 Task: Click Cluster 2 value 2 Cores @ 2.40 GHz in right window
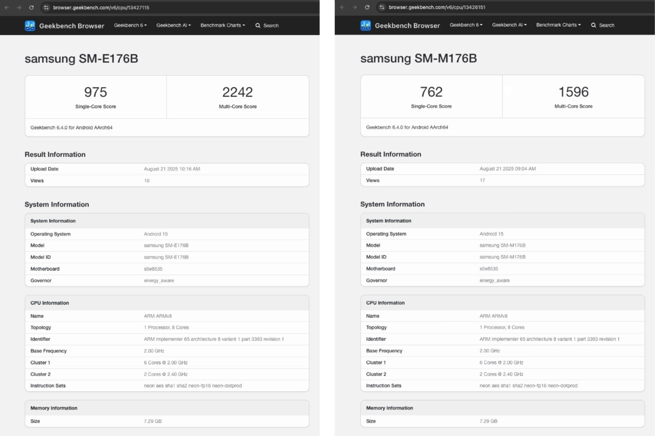[501, 374]
